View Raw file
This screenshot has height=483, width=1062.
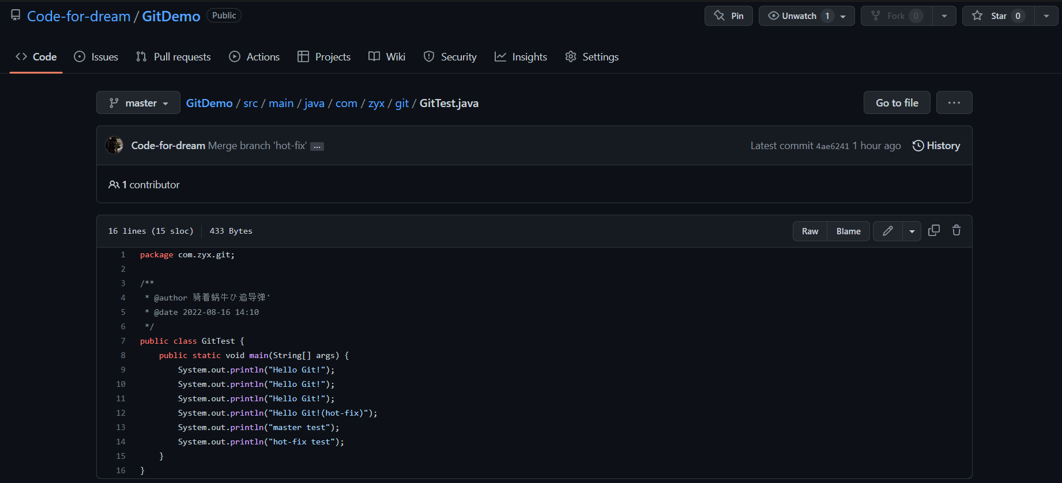coord(810,231)
